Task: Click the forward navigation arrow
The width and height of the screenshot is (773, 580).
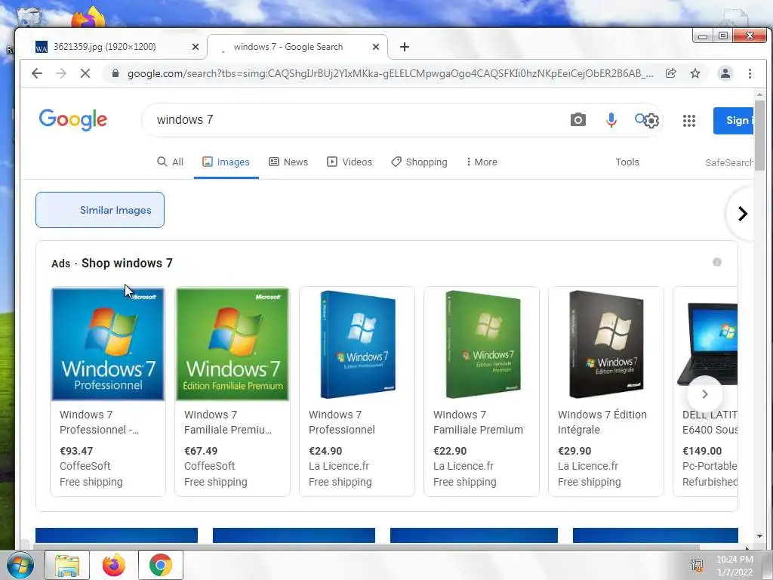Action: [x=61, y=73]
